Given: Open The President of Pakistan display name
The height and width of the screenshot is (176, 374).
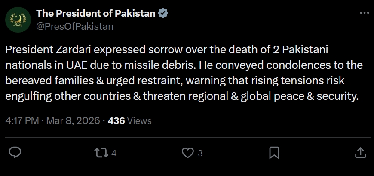Looking at the screenshot, I should pos(95,13).
